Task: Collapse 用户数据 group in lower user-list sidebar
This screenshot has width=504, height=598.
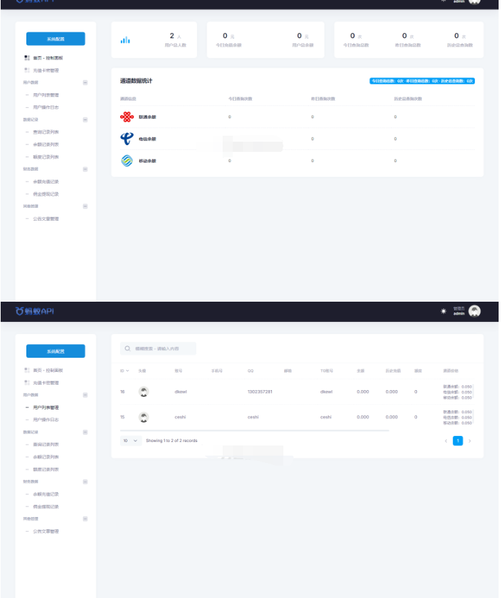Action: (x=85, y=395)
